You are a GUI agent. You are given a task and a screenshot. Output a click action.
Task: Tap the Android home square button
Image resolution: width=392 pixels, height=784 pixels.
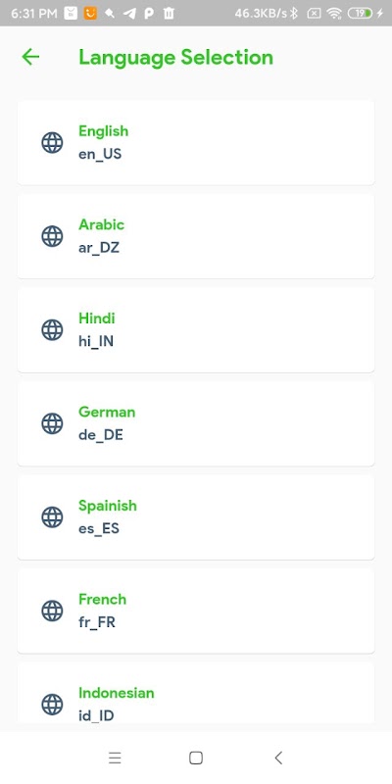(196, 758)
